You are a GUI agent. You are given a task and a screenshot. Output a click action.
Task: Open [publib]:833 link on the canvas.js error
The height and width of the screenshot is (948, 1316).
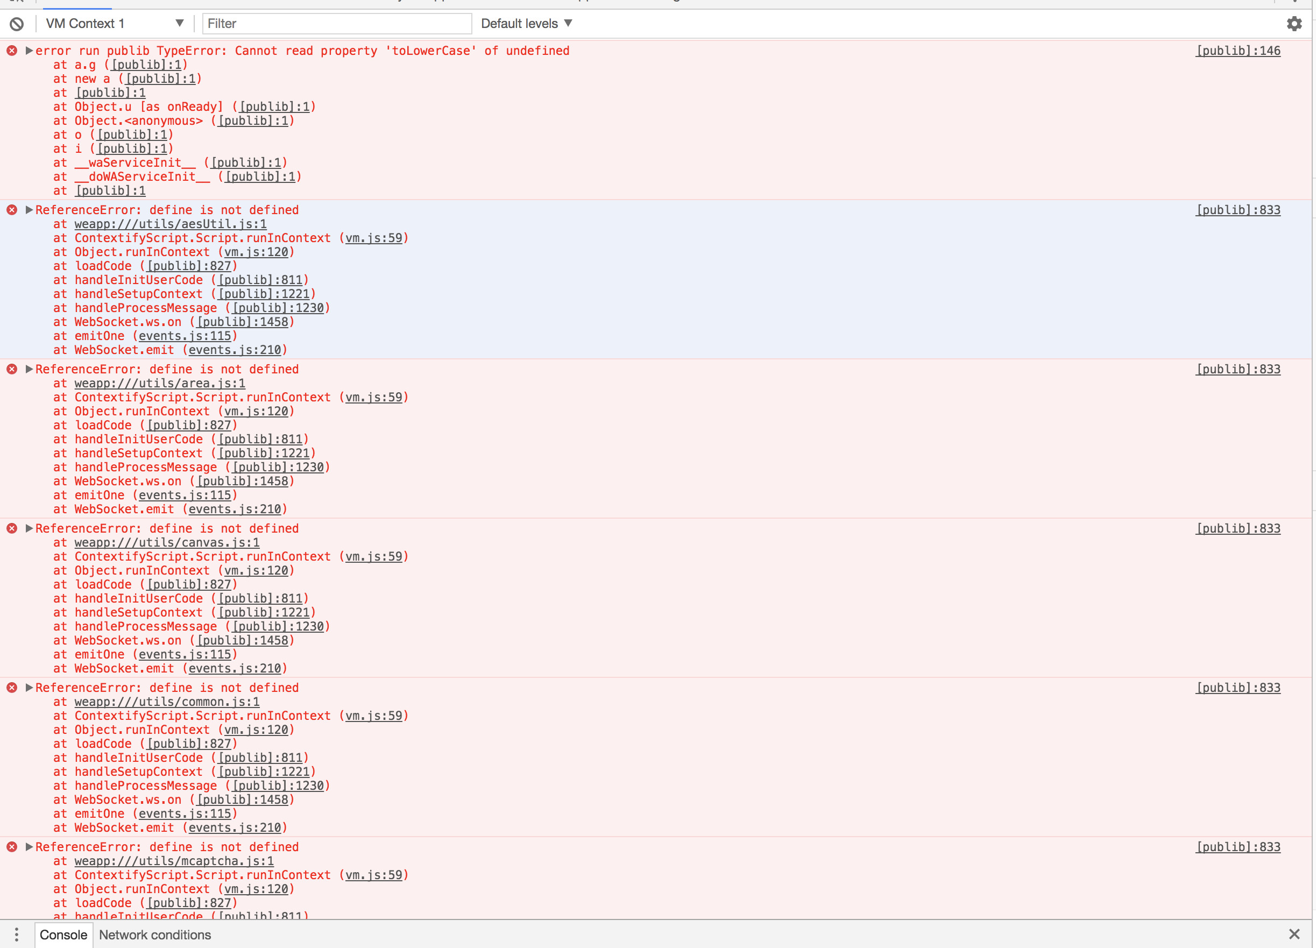click(1237, 528)
